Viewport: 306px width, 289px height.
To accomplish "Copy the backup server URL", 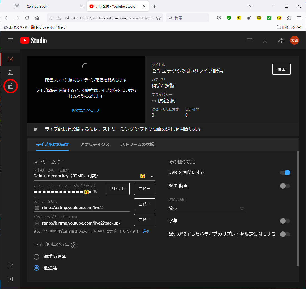I will pyautogui.click(x=145, y=220).
